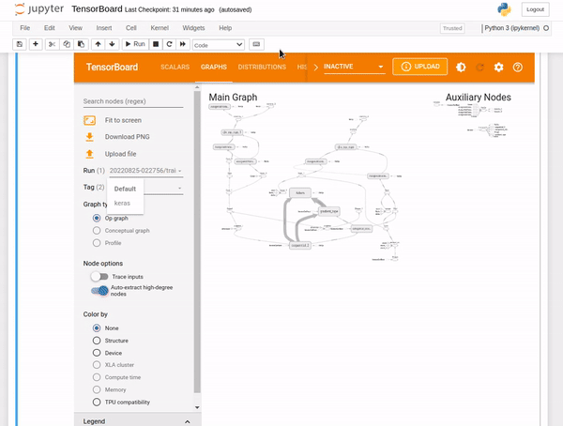This screenshot has height=426, width=563.
Task: Choose Default in the Tag list
Action: pyautogui.click(x=125, y=189)
